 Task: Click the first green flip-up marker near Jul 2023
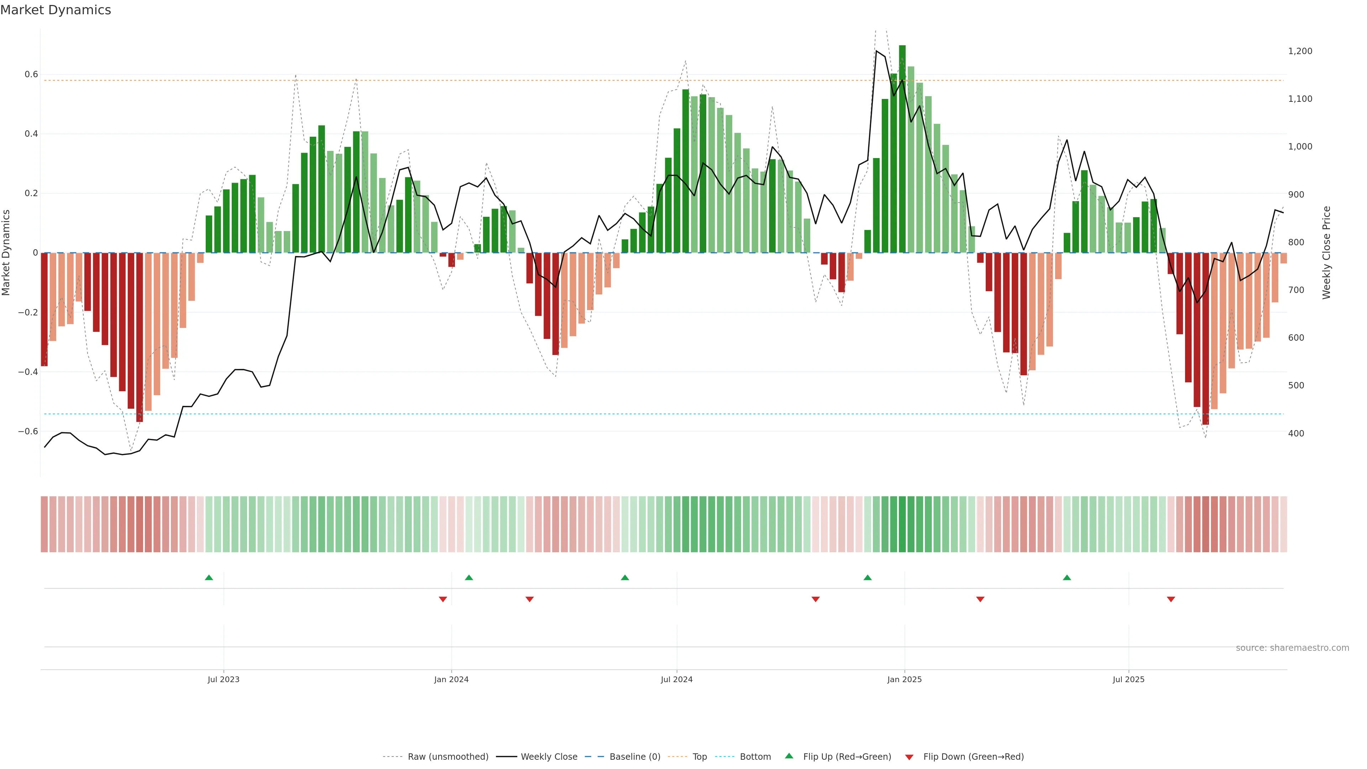pos(209,577)
